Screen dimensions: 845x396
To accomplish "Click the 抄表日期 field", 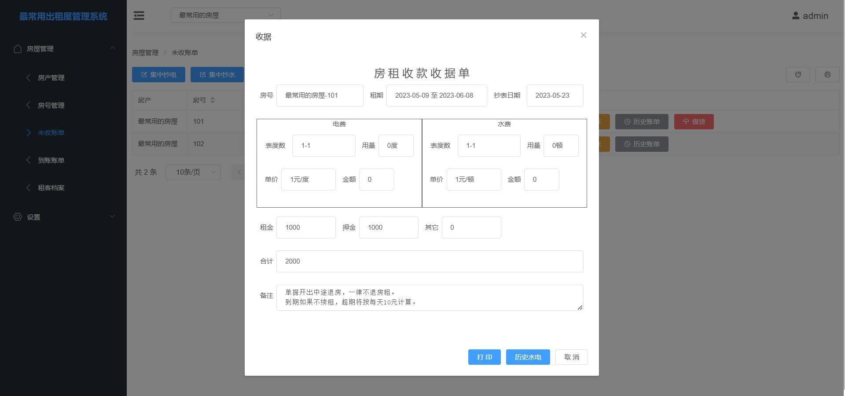I will point(555,95).
